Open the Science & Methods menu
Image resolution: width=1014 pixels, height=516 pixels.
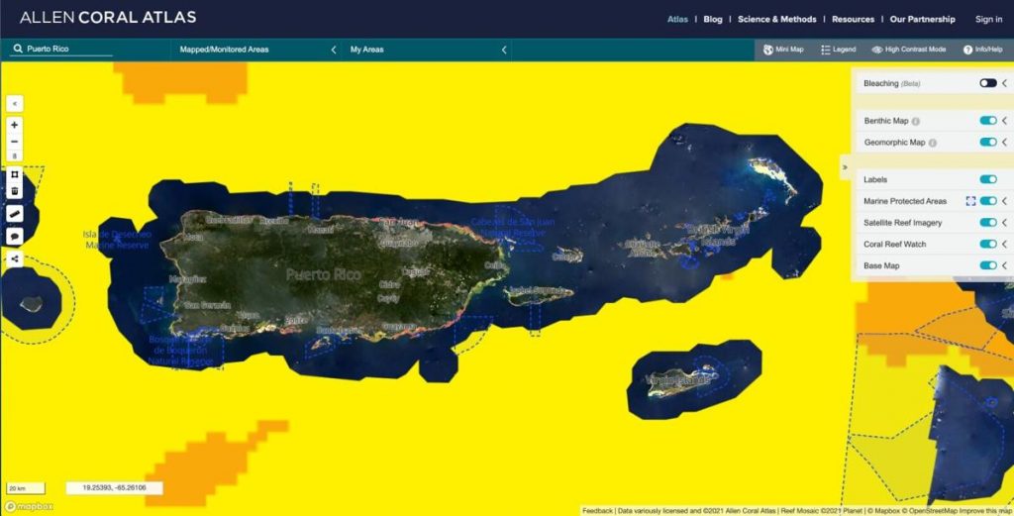776,19
